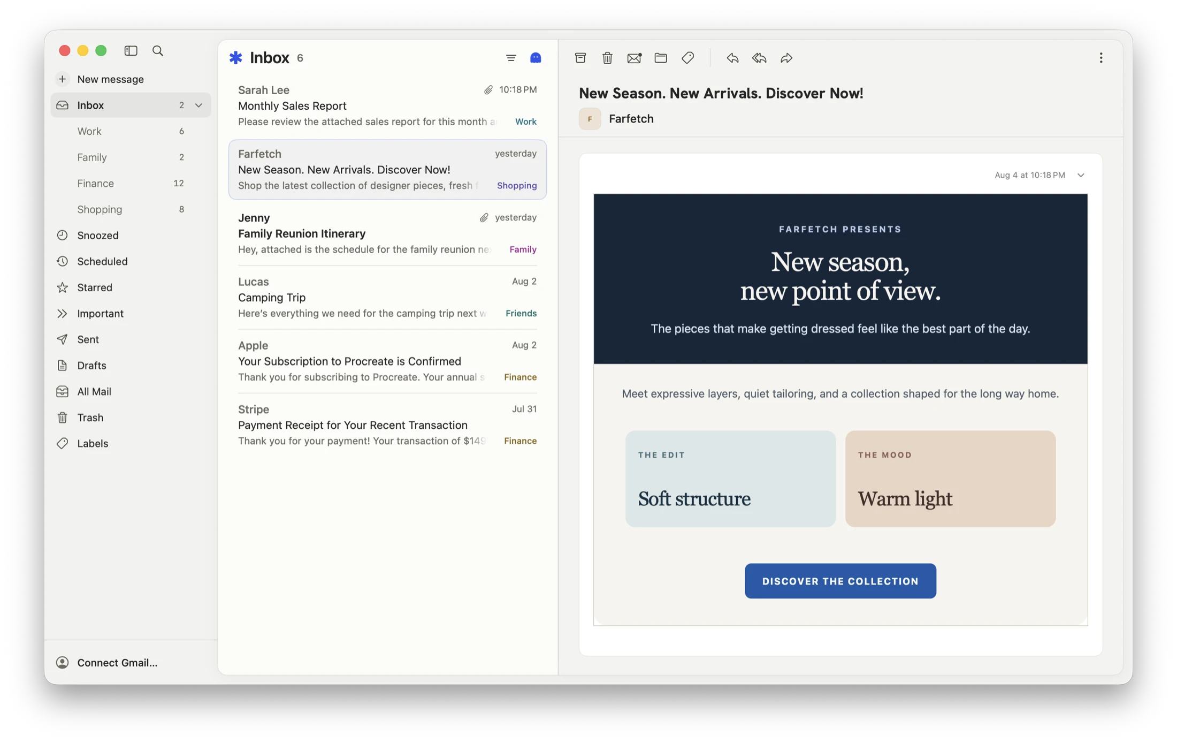Open the Sent folder
This screenshot has width=1177, height=743.
[x=131, y=339]
